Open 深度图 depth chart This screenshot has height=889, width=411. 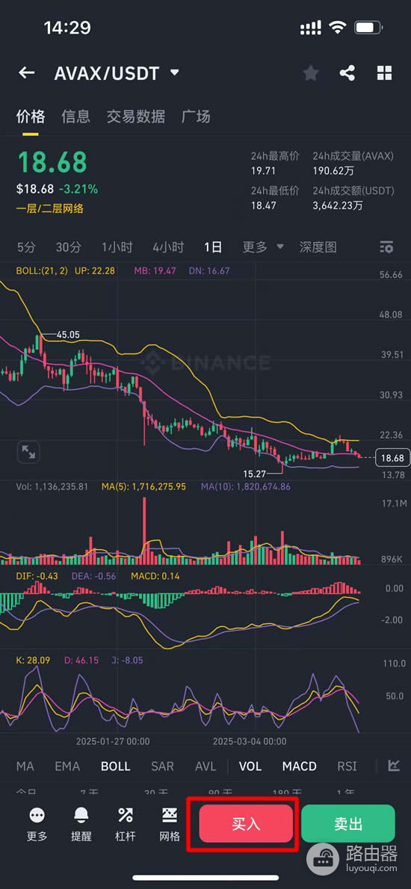coord(318,247)
